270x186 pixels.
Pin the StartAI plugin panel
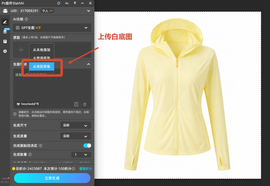click(75, 3)
